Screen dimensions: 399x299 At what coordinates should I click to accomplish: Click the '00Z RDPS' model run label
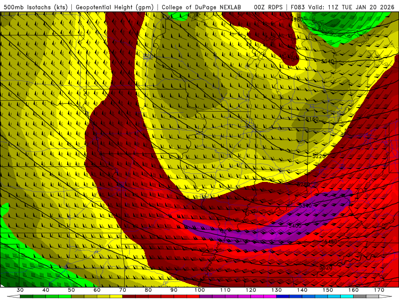268,7
